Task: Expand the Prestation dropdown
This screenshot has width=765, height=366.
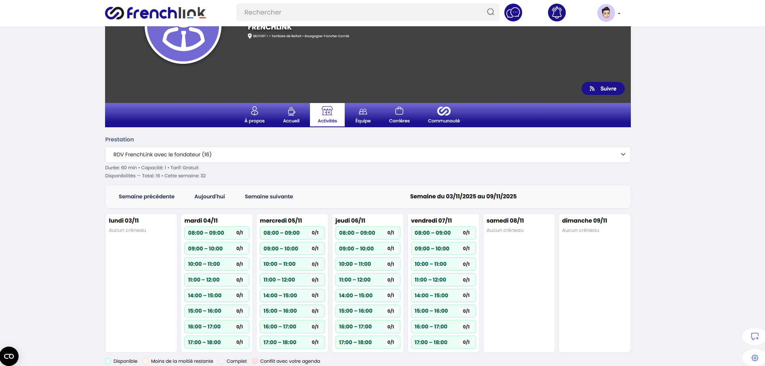Action: [367, 154]
